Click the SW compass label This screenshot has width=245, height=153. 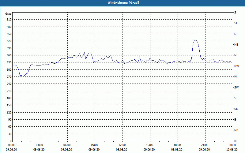[236, 88]
